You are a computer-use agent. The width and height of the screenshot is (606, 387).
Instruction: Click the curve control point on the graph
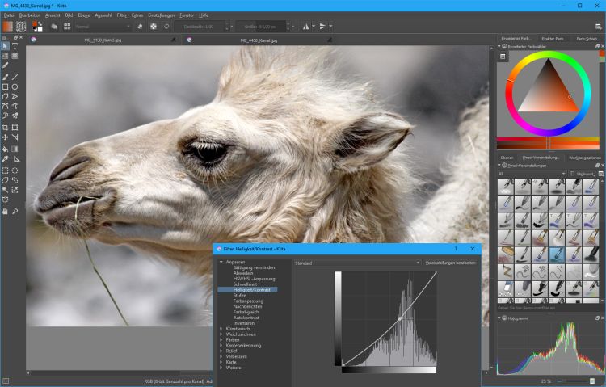click(399, 319)
